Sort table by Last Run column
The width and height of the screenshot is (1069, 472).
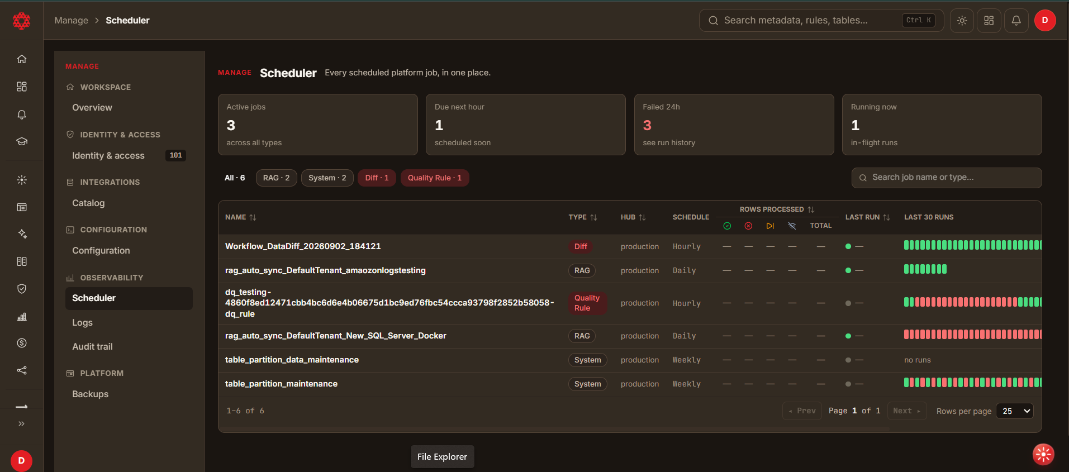[867, 217]
